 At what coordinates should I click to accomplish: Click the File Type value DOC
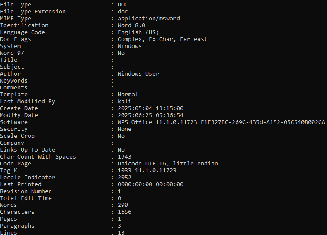click(x=123, y=5)
